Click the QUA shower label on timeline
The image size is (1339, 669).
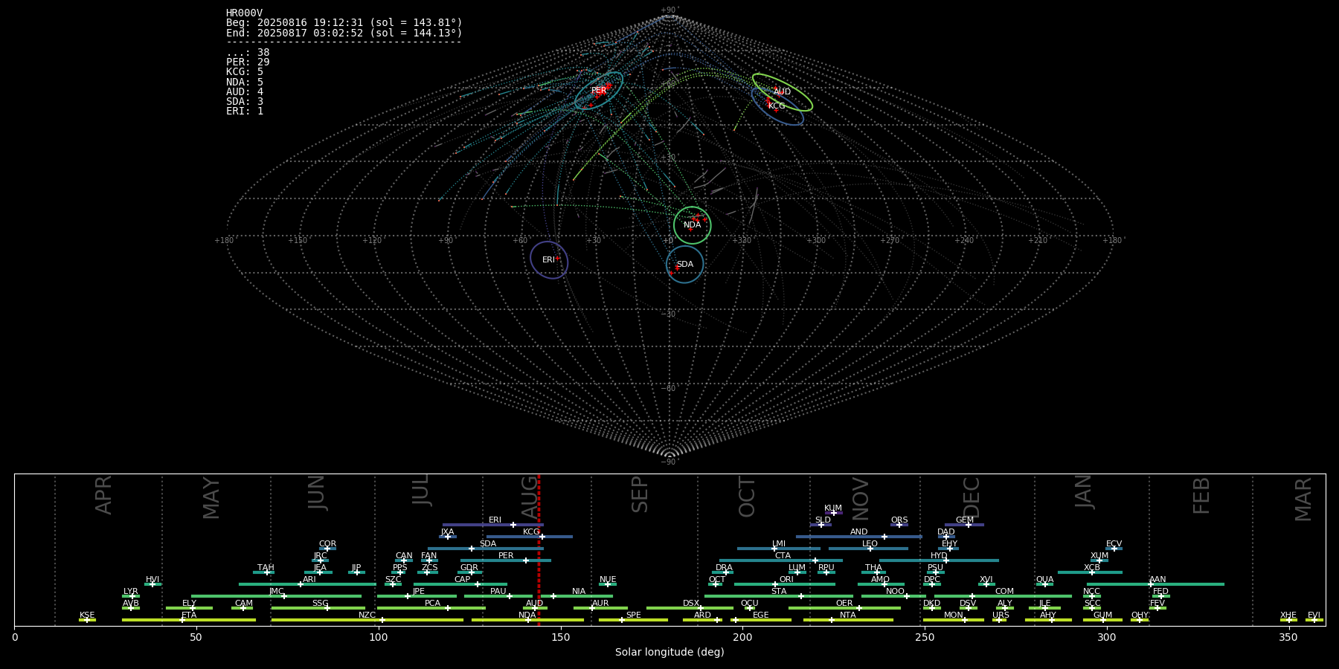pos(1045,580)
